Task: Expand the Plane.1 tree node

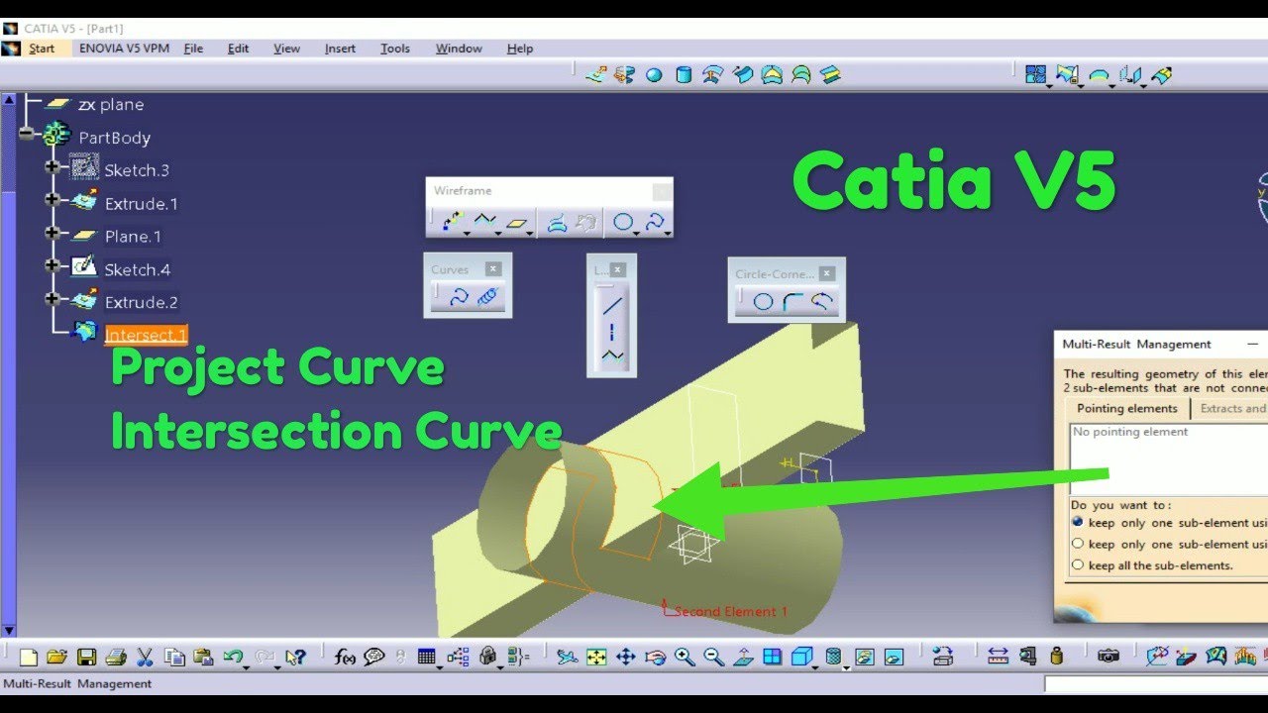Action: coord(52,234)
